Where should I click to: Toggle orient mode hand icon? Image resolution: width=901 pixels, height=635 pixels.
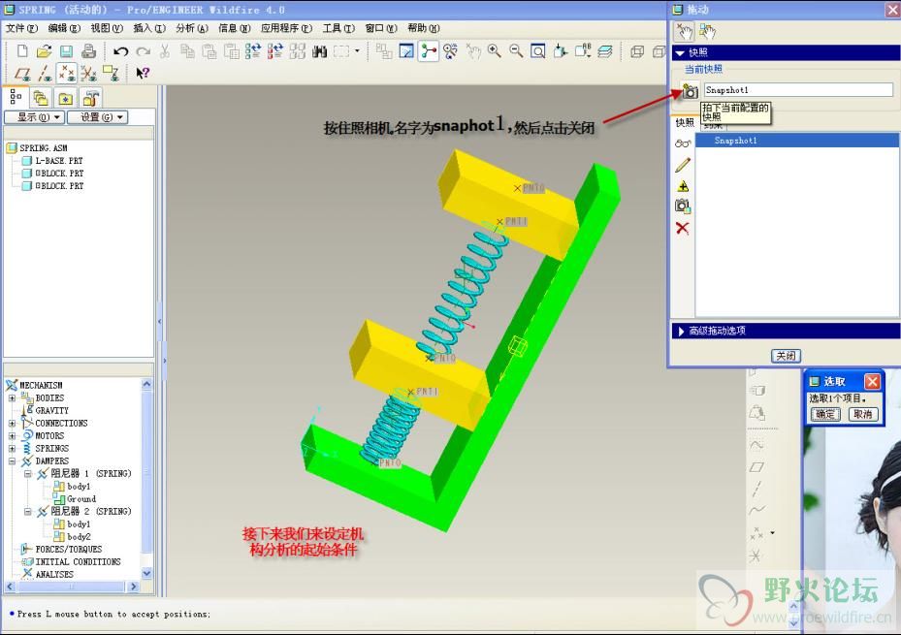coord(472,51)
